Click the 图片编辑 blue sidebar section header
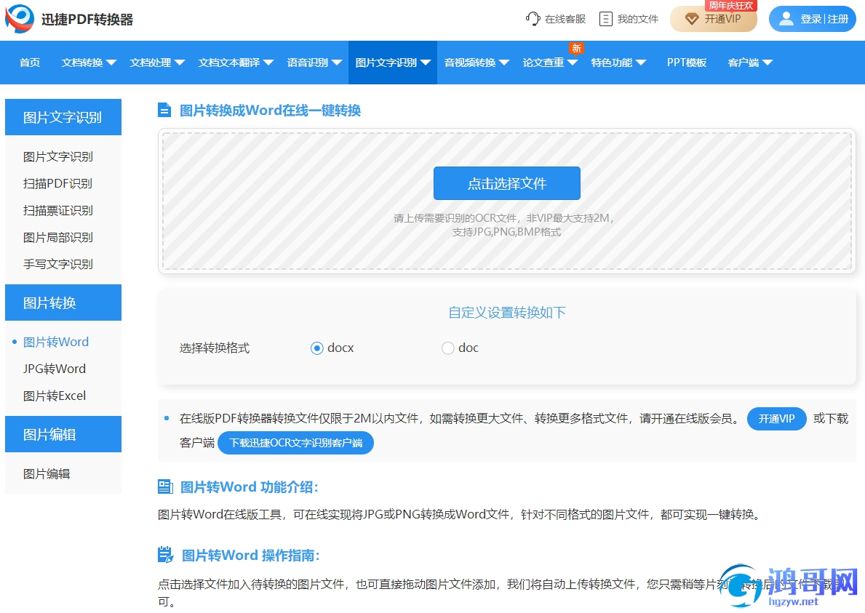 63,434
